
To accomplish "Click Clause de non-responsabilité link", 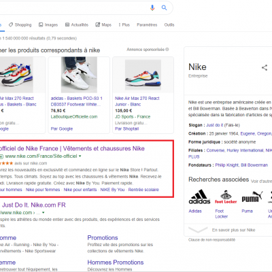I will point(211,240).
